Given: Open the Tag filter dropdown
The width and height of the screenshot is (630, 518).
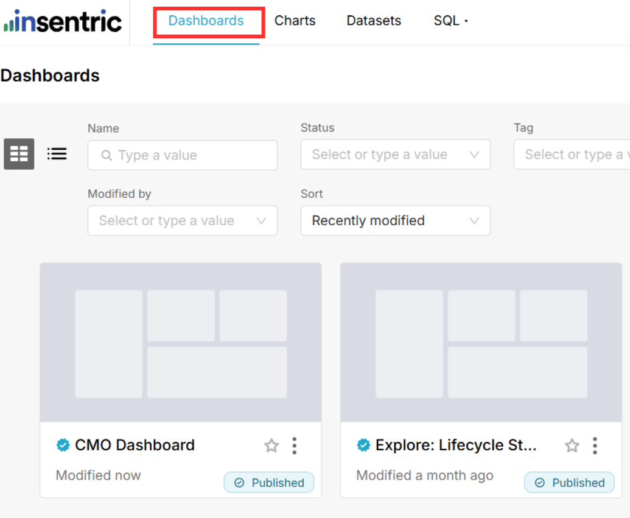Looking at the screenshot, I should (572, 155).
